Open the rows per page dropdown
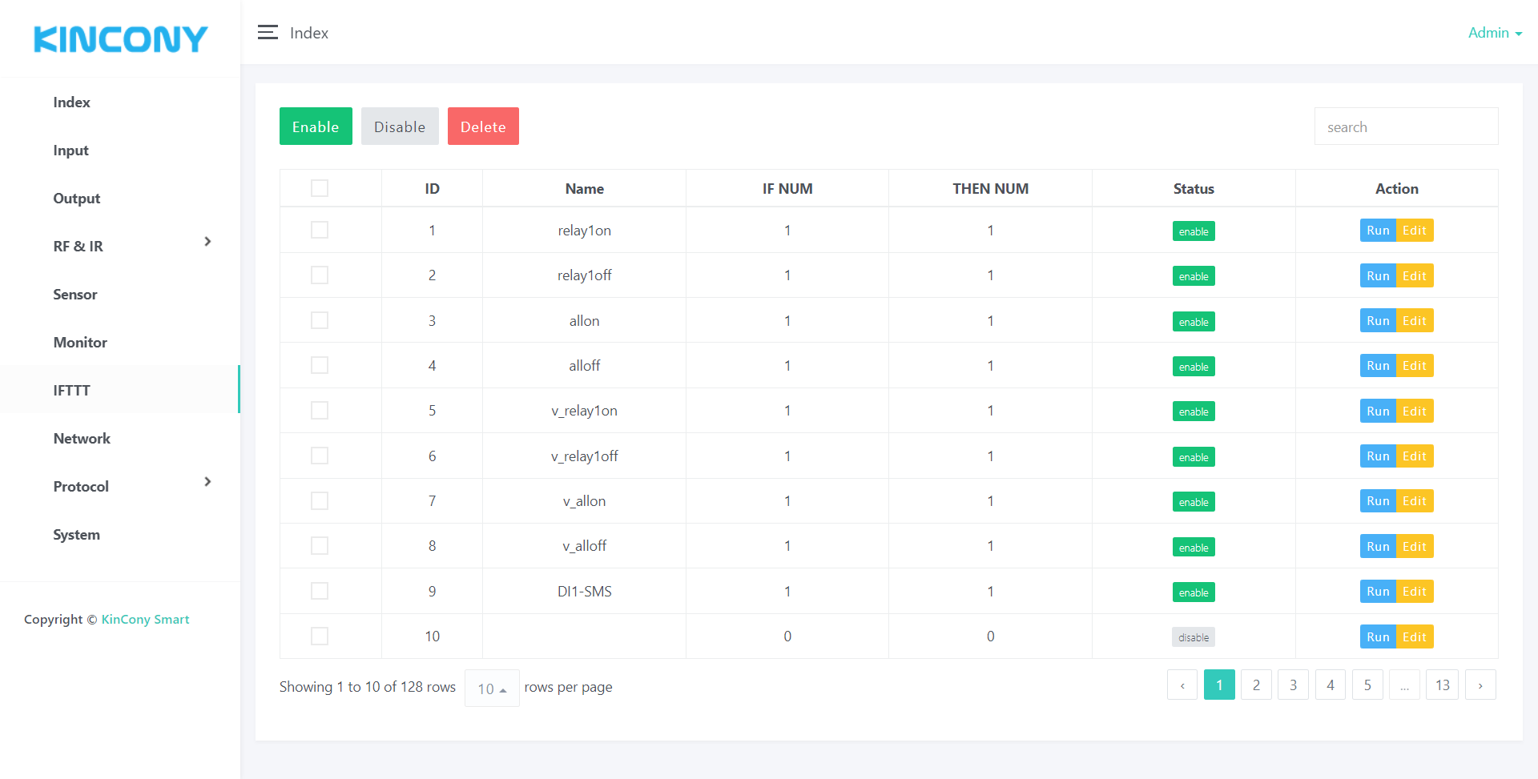 492,689
